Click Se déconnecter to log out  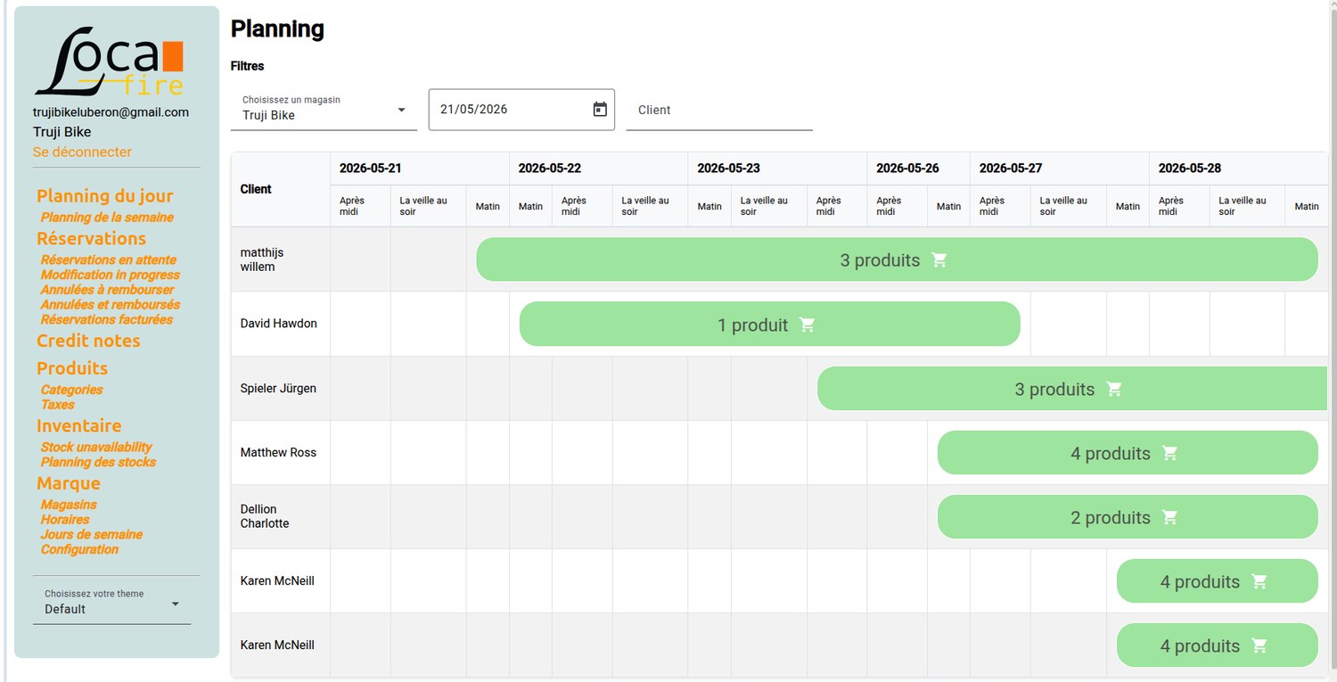(82, 152)
